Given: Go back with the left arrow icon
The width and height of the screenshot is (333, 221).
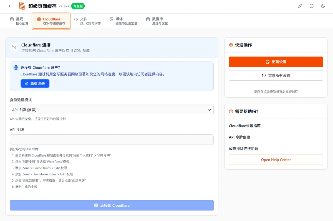Looking at the screenshot, I should pos(10,6).
